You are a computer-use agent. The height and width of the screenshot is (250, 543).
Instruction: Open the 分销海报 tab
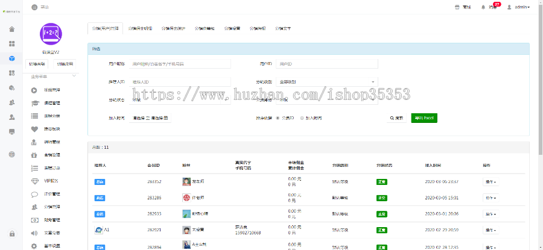258,29
